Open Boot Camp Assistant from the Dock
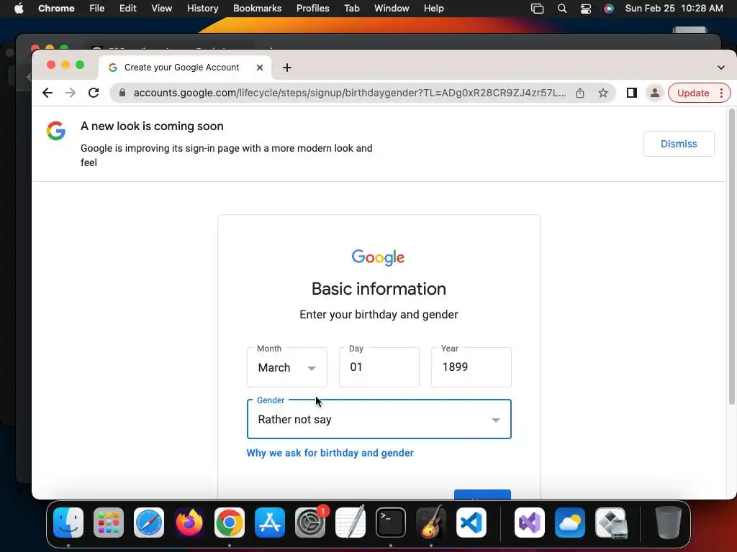737x552 pixels. 611,523
